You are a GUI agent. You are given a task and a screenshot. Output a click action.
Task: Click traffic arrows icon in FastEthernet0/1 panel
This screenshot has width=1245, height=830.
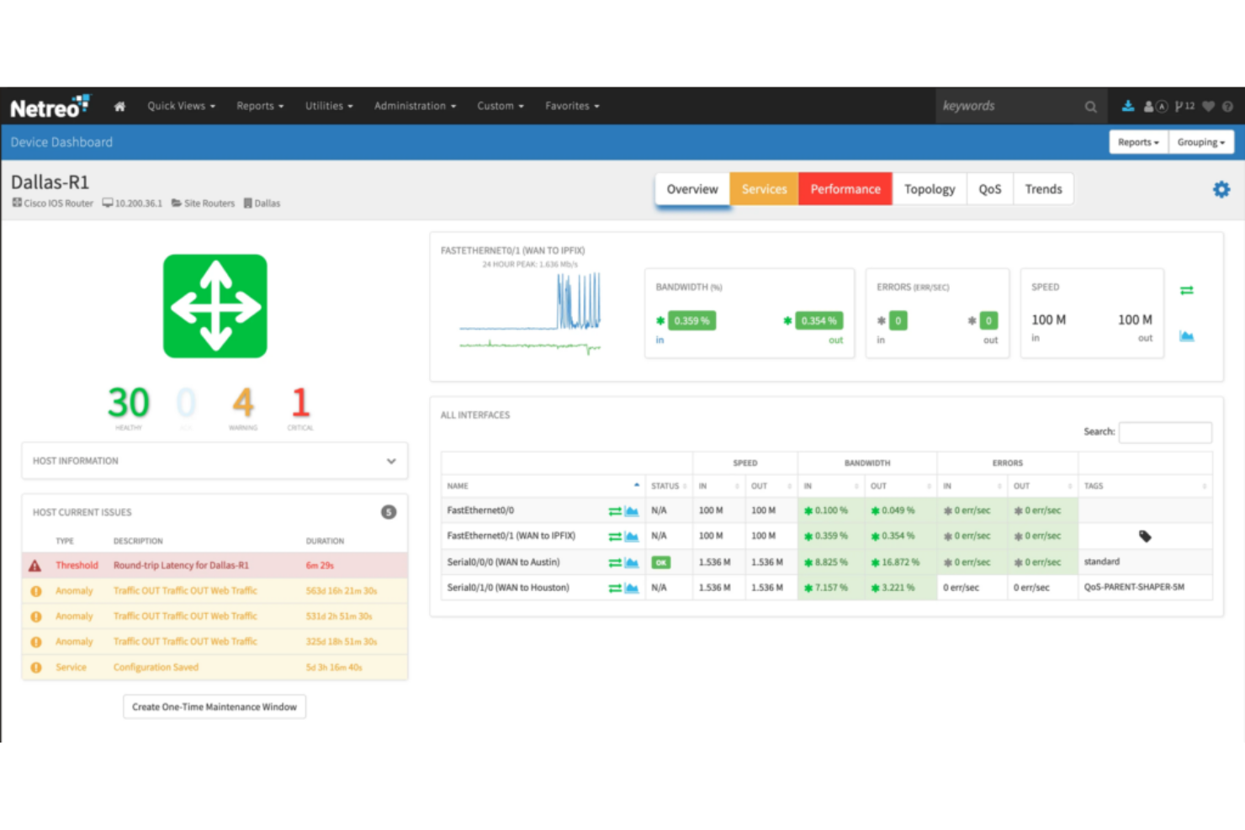[1187, 290]
